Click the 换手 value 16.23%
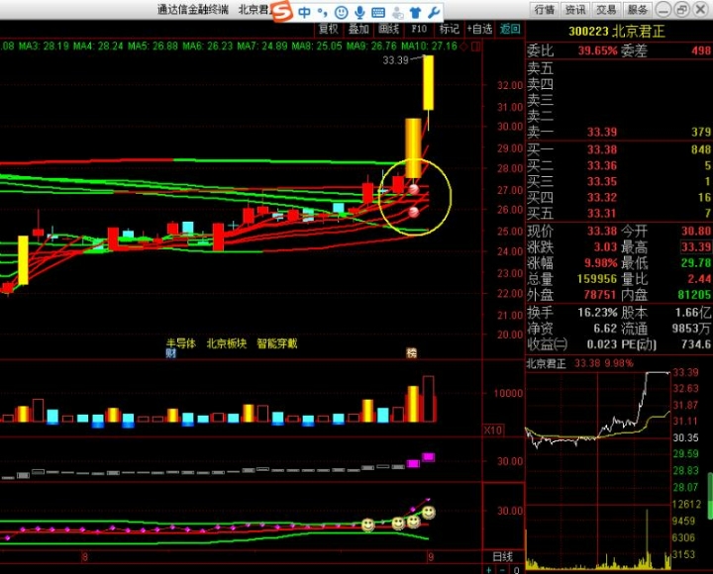Screen dimensions: 713x574 click(597, 313)
